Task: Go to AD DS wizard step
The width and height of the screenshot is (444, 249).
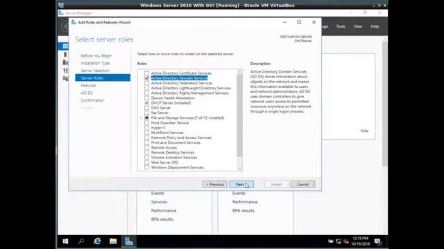Action: point(87,93)
